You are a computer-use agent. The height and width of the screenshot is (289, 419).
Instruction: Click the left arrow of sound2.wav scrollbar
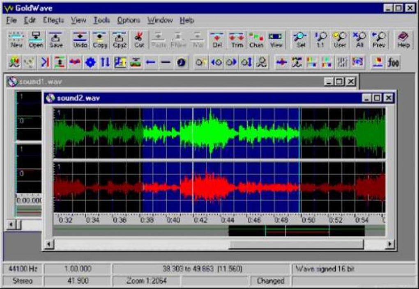tap(49, 245)
